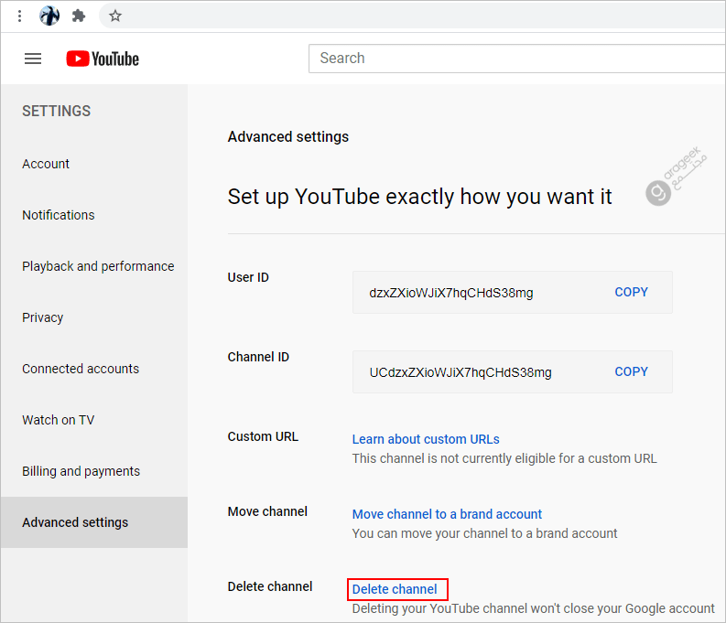726x623 pixels.
Task: Go to YouTube home via logo
Action: [103, 59]
